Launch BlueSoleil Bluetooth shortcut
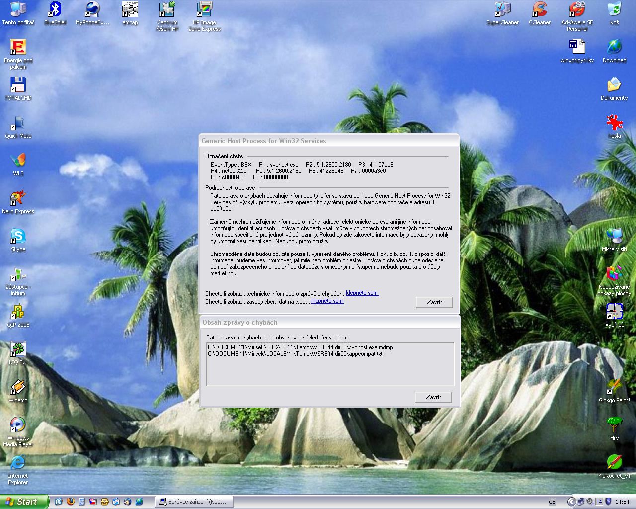 coord(55,13)
